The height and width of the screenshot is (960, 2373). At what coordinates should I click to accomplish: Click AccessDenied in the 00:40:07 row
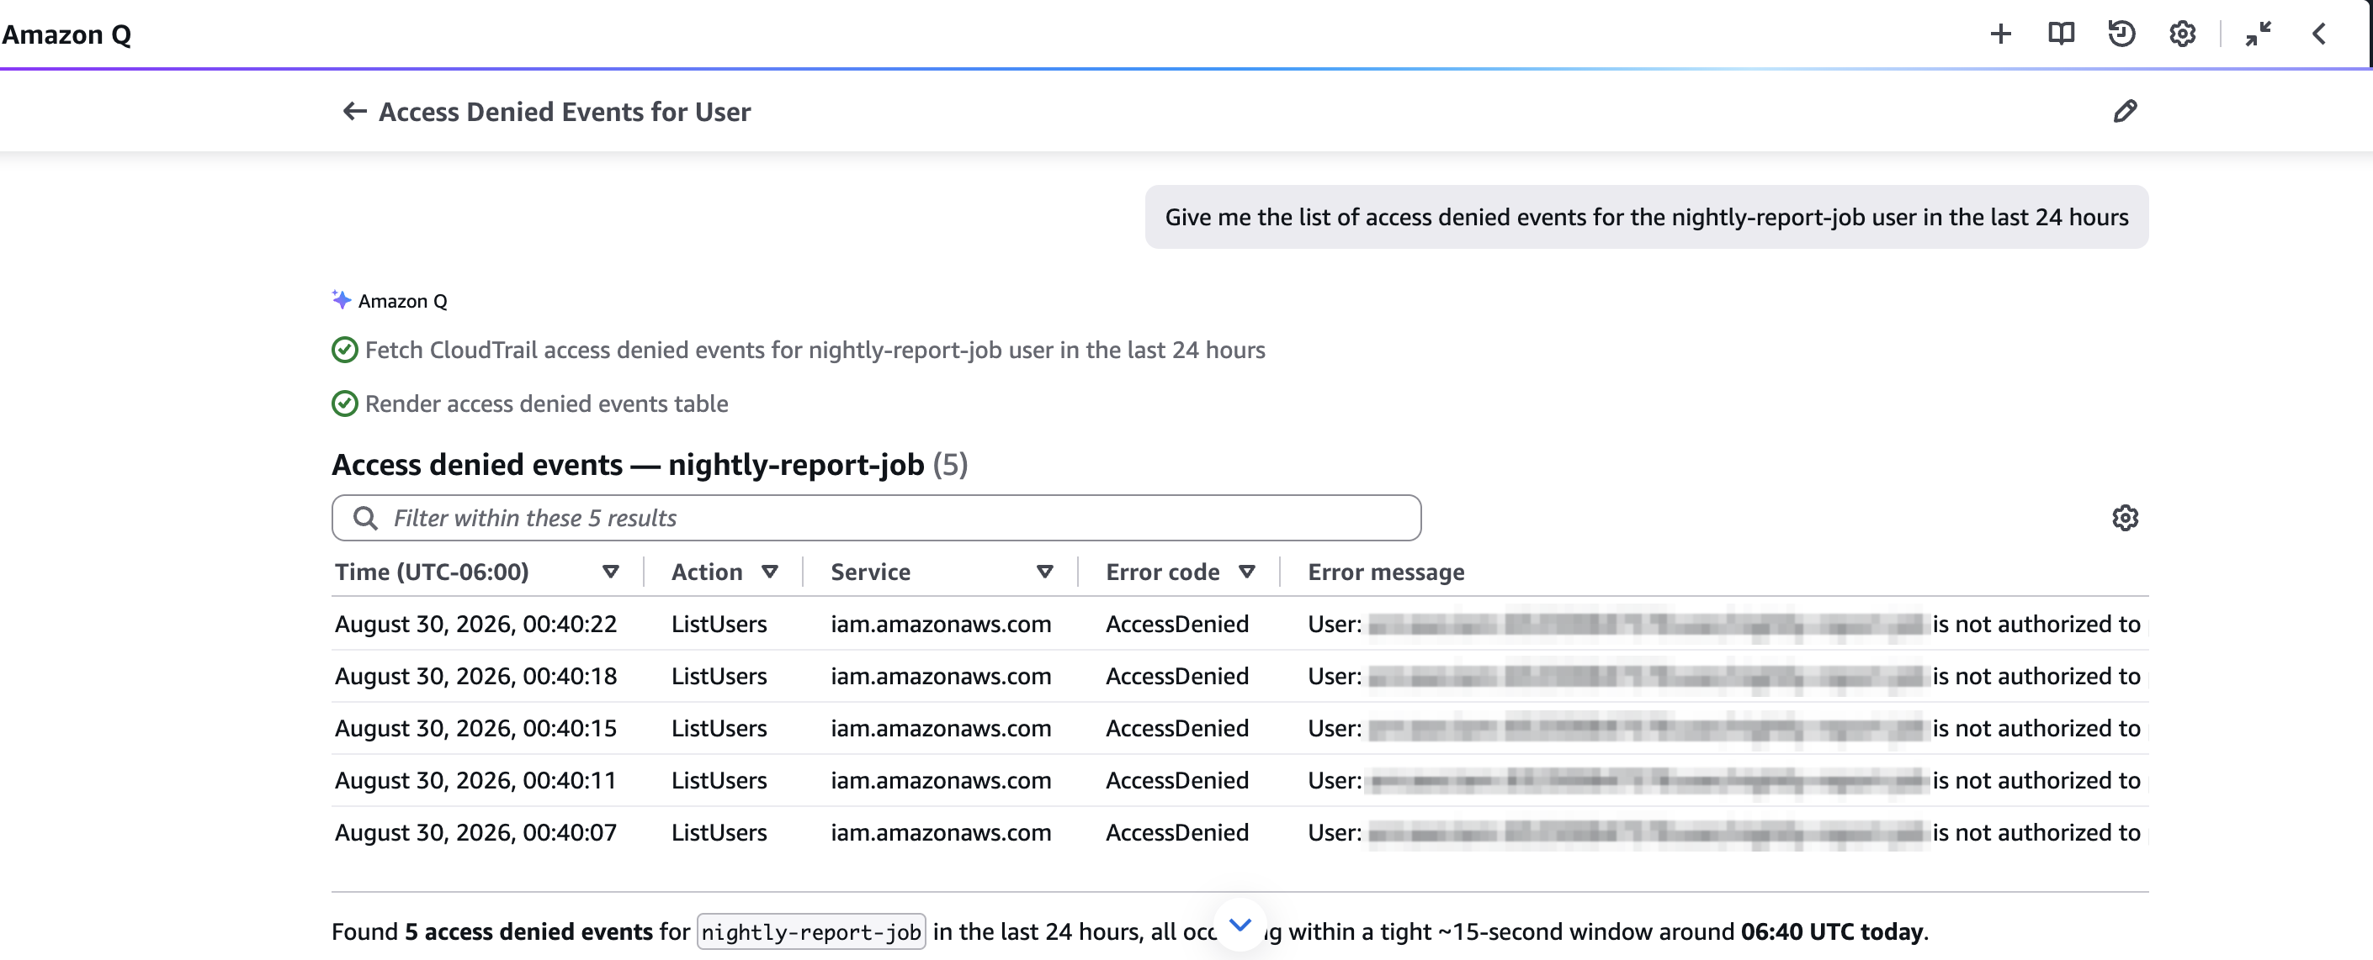point(1177,833)
